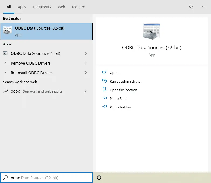
Task: Click the Remove ODBC Drivers icon
Action: [5, 63]
